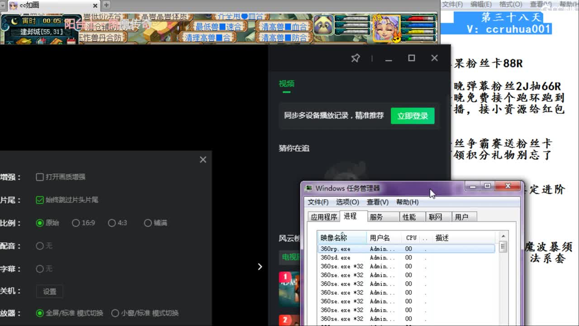
Task: Close the Windows 任务管理器 window
Action: click(x=508, y=186)
